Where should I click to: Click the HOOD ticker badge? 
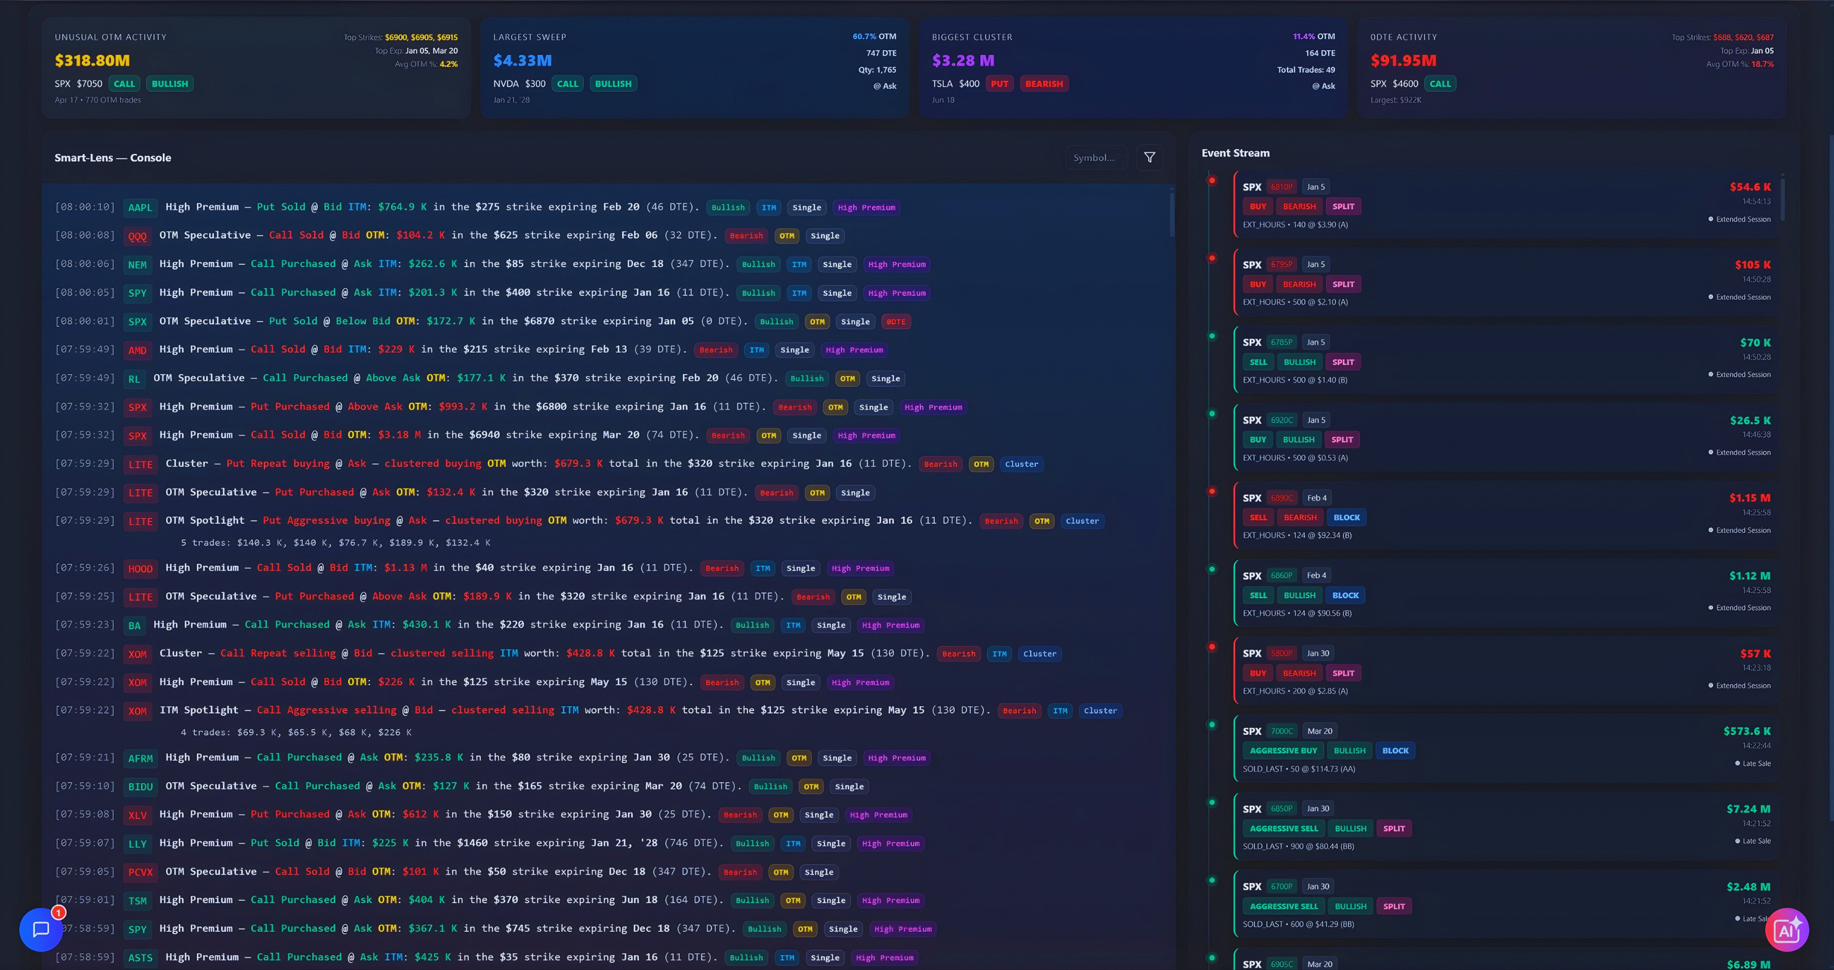[x=140, y=568]
